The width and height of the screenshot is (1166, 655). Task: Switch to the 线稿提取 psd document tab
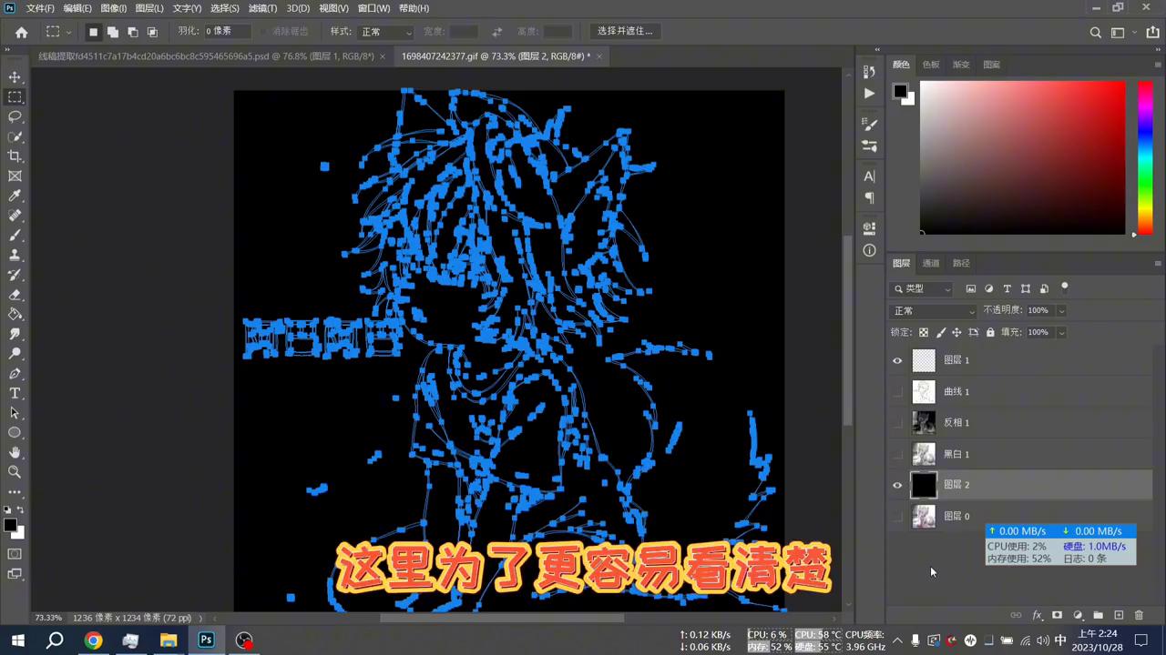(205, 56)
